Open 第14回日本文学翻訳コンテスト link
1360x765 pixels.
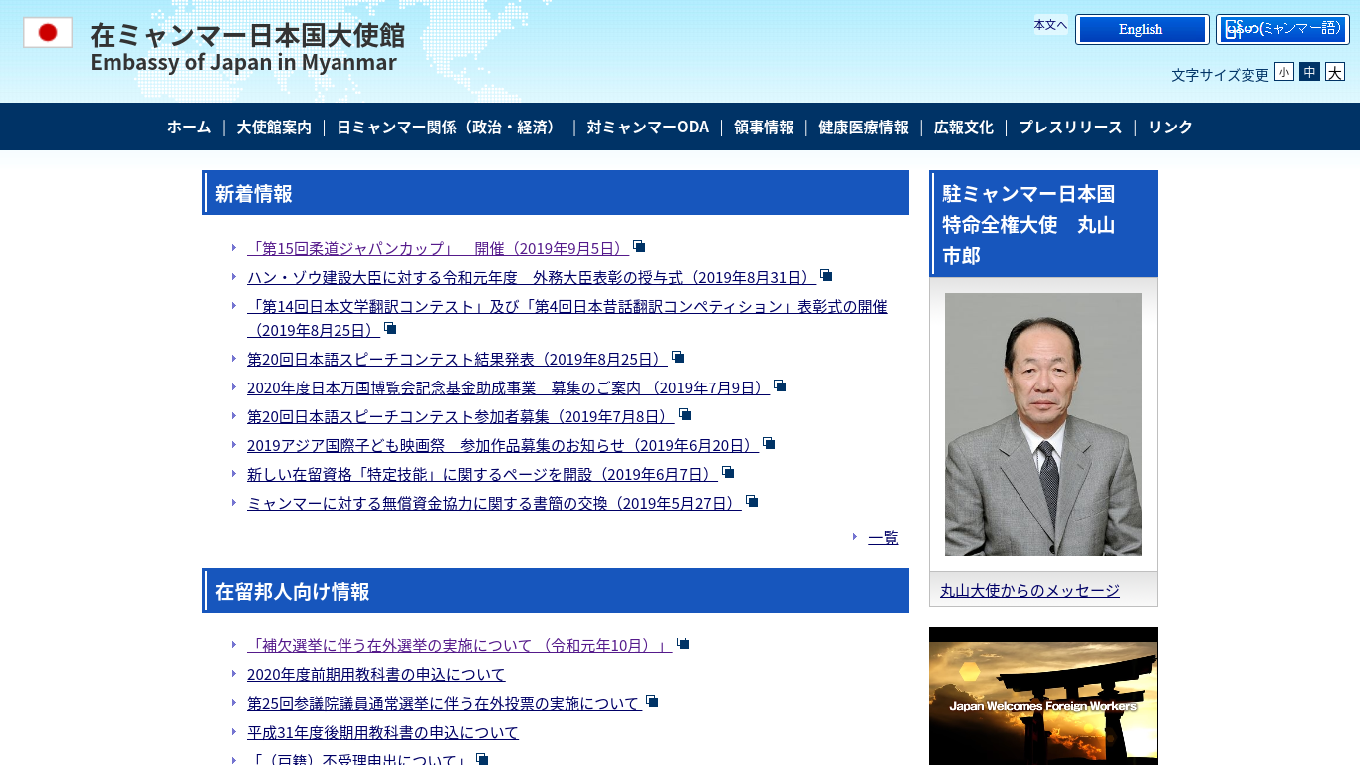coord(567,318)
